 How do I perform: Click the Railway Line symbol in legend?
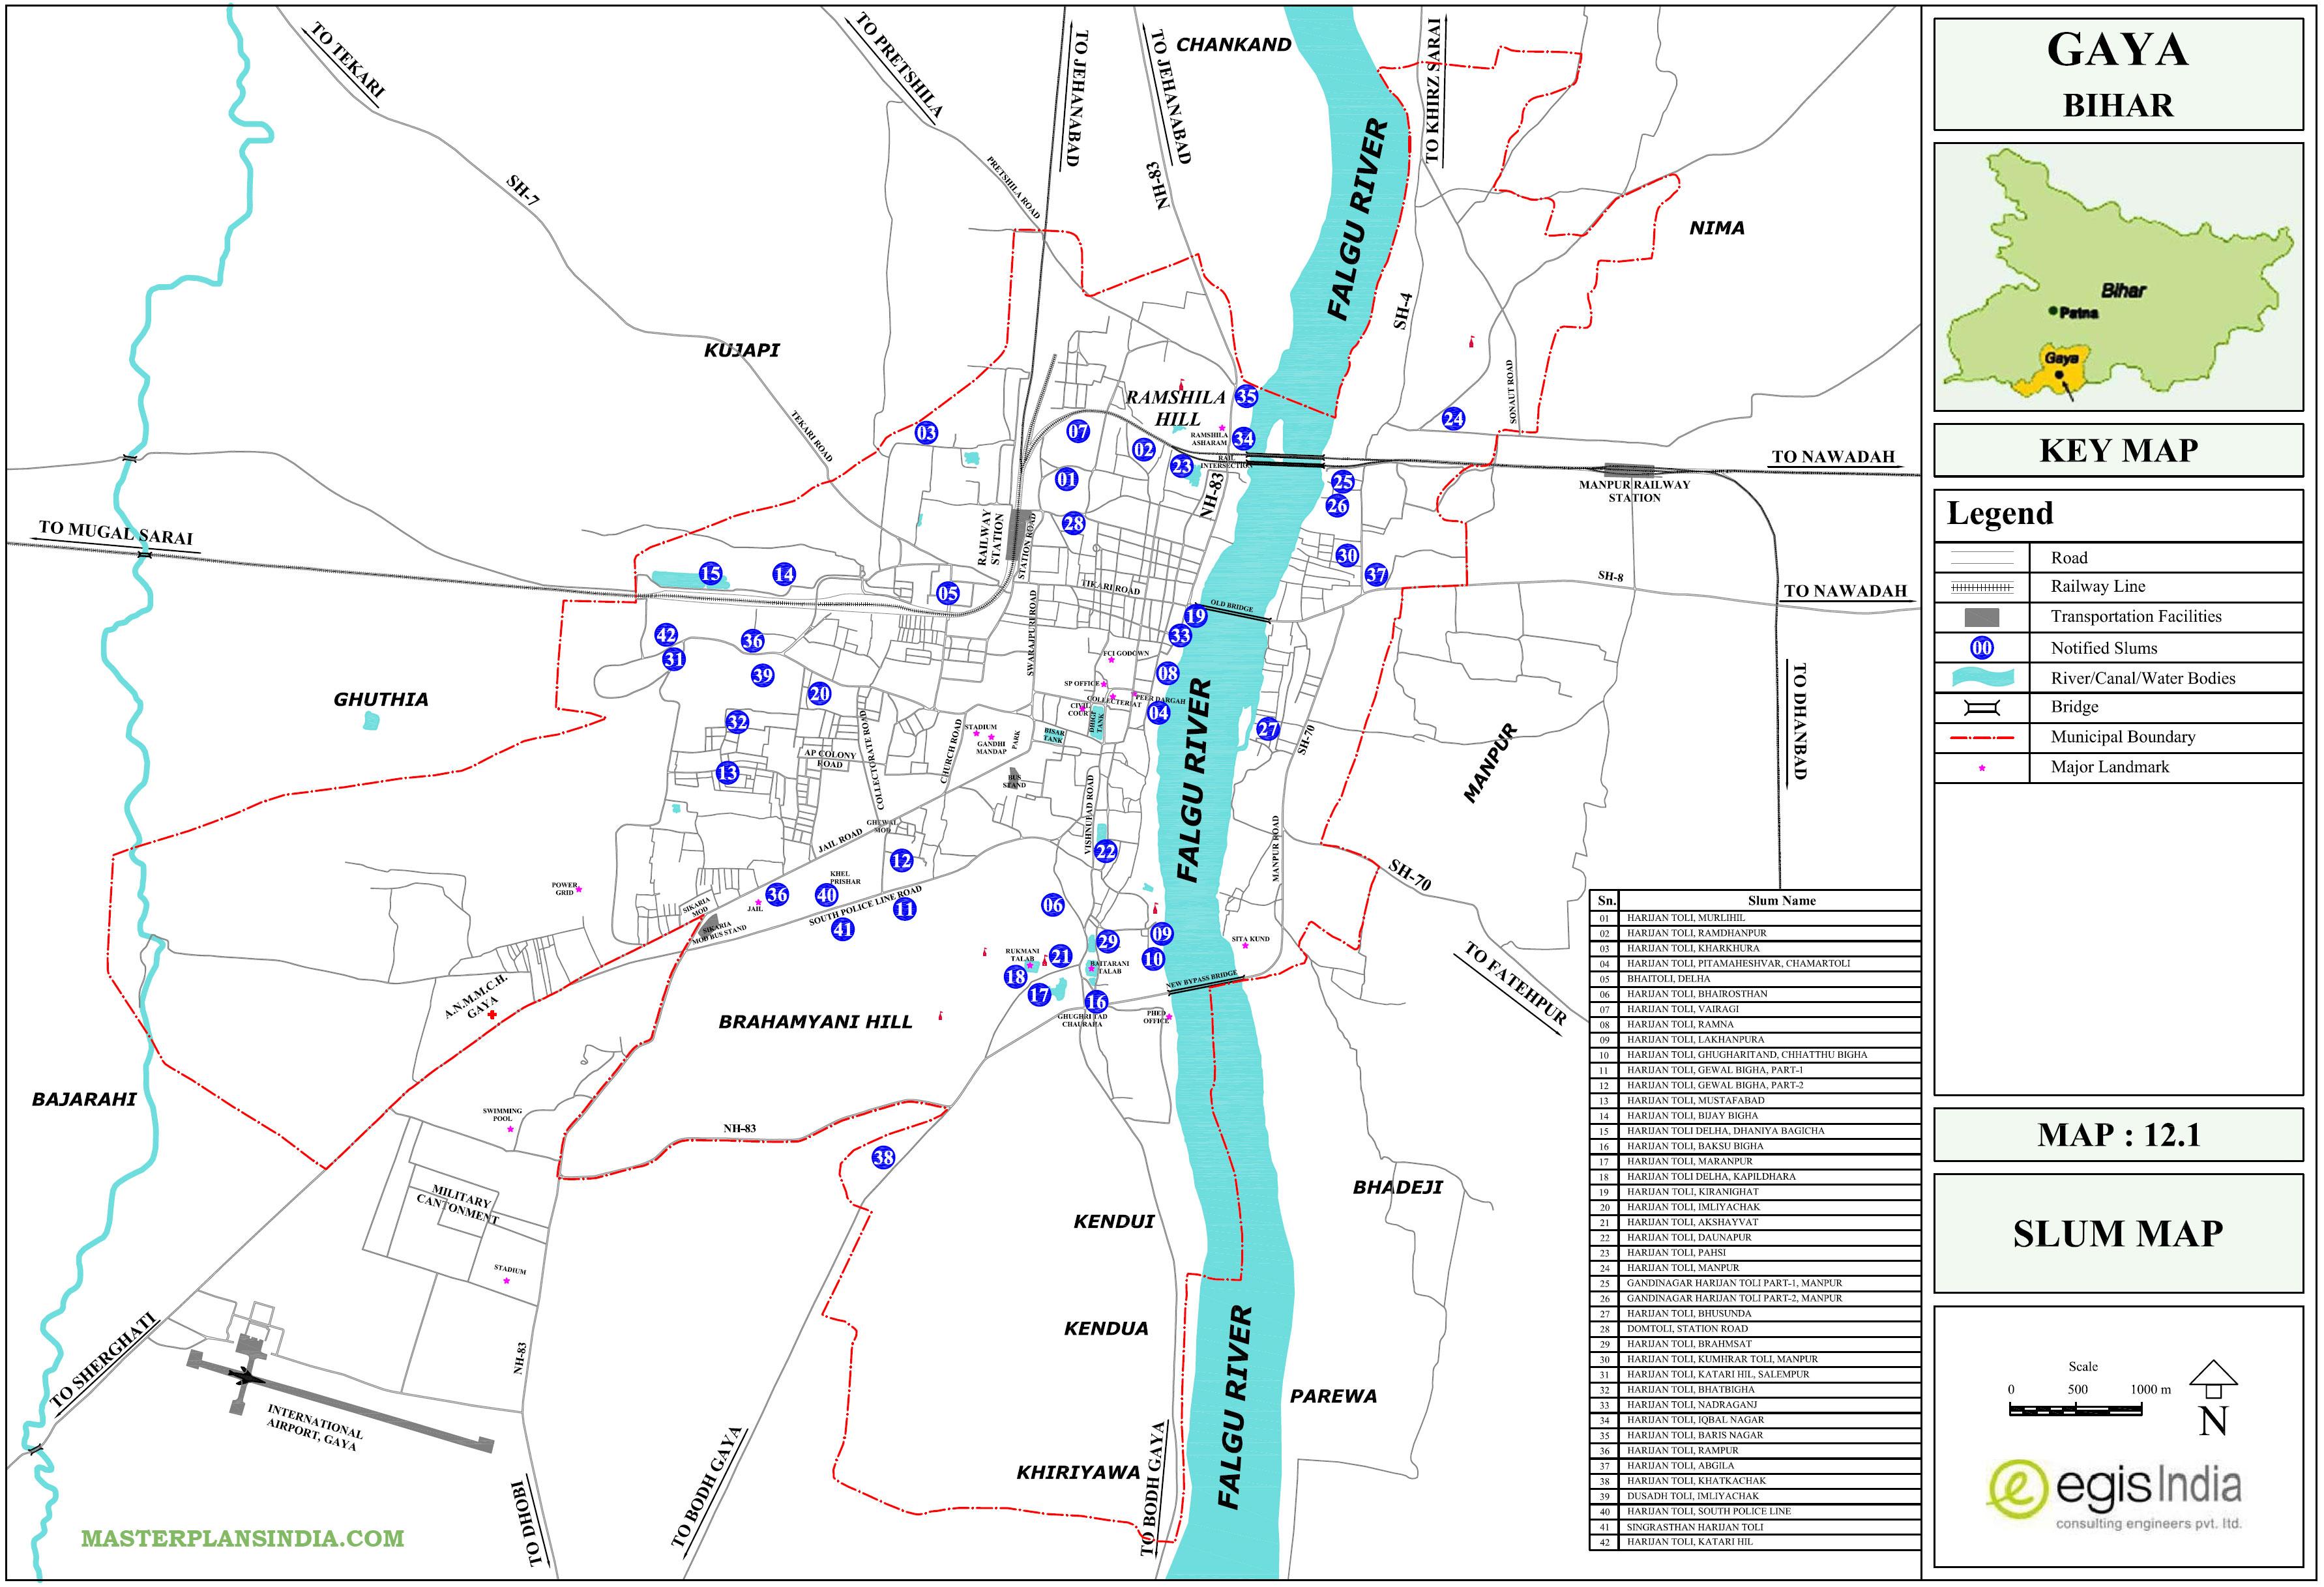[1982, 588]
